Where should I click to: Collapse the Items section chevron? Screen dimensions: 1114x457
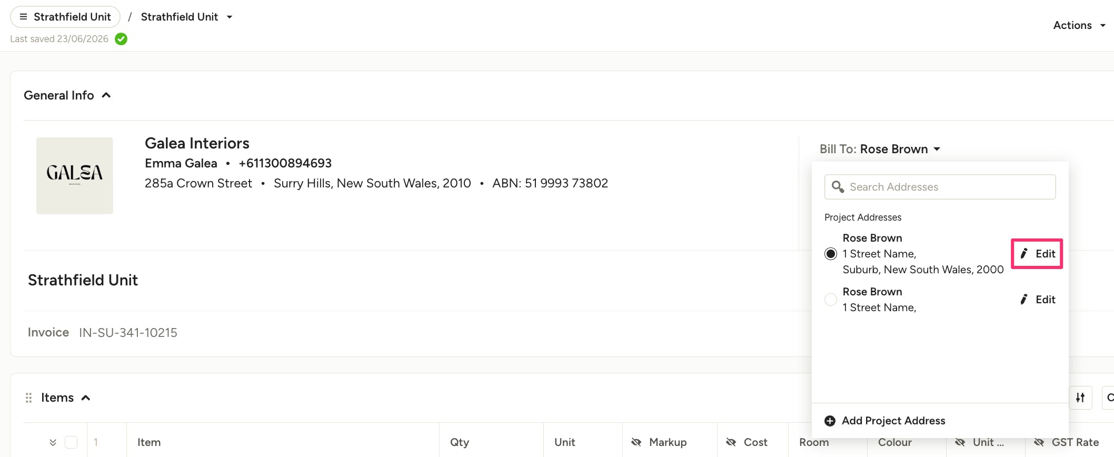tap(86, 398)
